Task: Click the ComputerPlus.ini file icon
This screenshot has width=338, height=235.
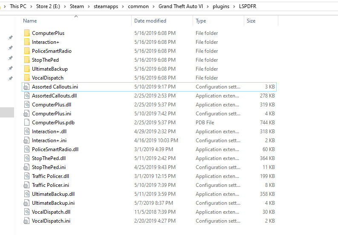Action: 26,114
